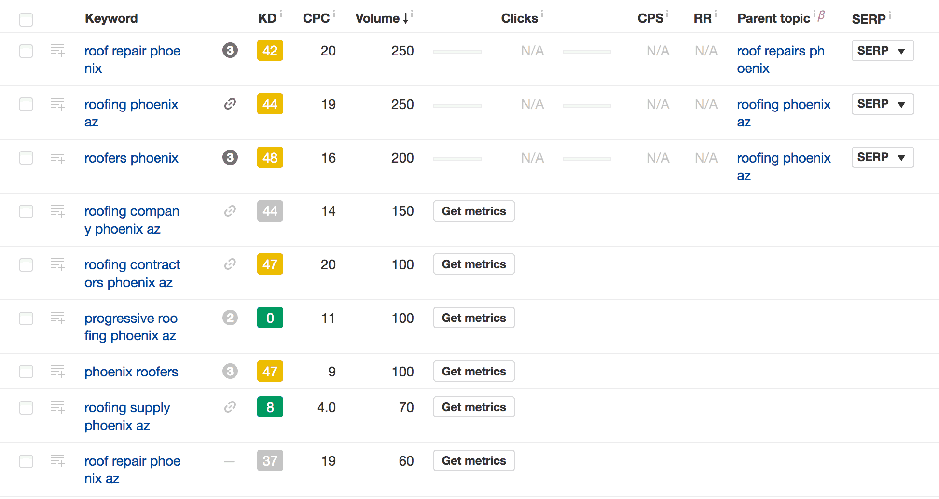Toggle the select-all checkbox in header
Screen dimensions: 939x499
click(26, 20)
